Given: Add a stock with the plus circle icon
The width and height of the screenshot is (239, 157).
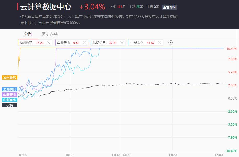Looking at the screenshot, I should click(171, 43).
